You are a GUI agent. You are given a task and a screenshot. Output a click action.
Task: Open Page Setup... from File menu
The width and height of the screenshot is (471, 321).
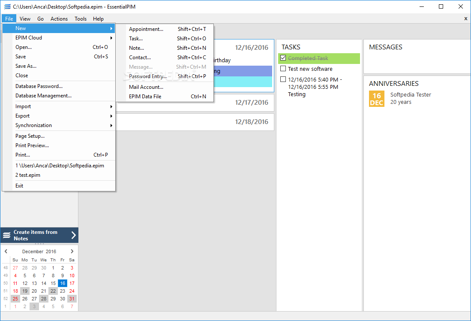(59, 136)
